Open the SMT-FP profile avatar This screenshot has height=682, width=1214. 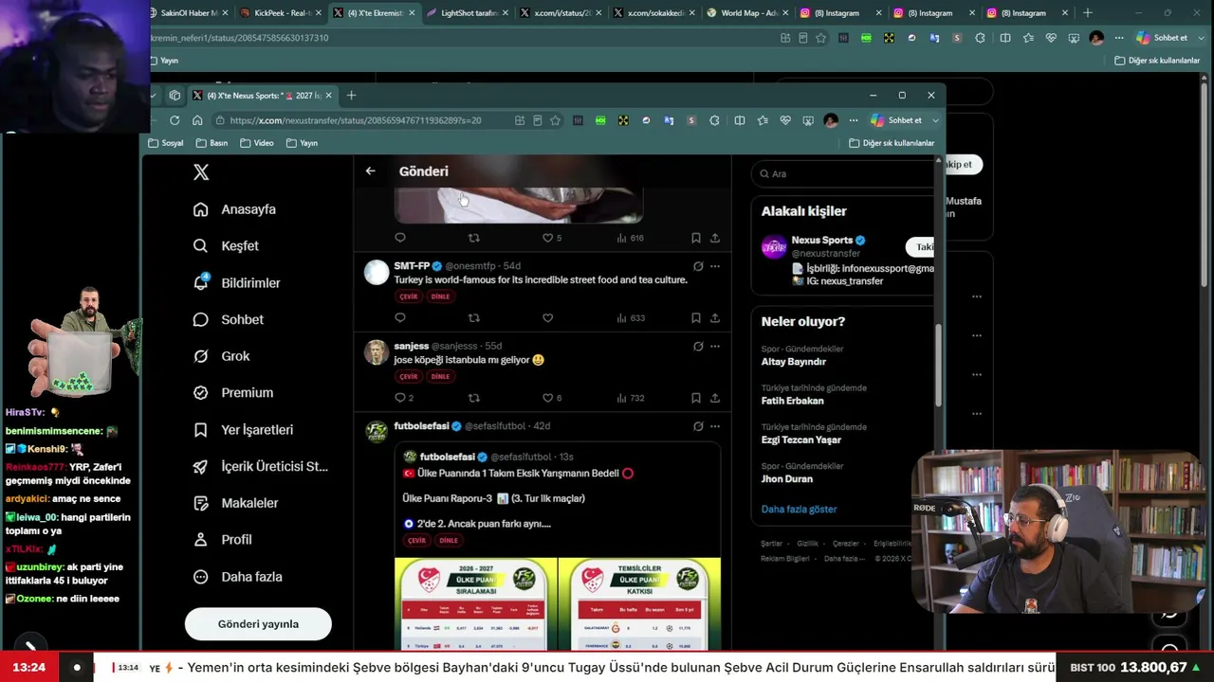pos(377,273)
